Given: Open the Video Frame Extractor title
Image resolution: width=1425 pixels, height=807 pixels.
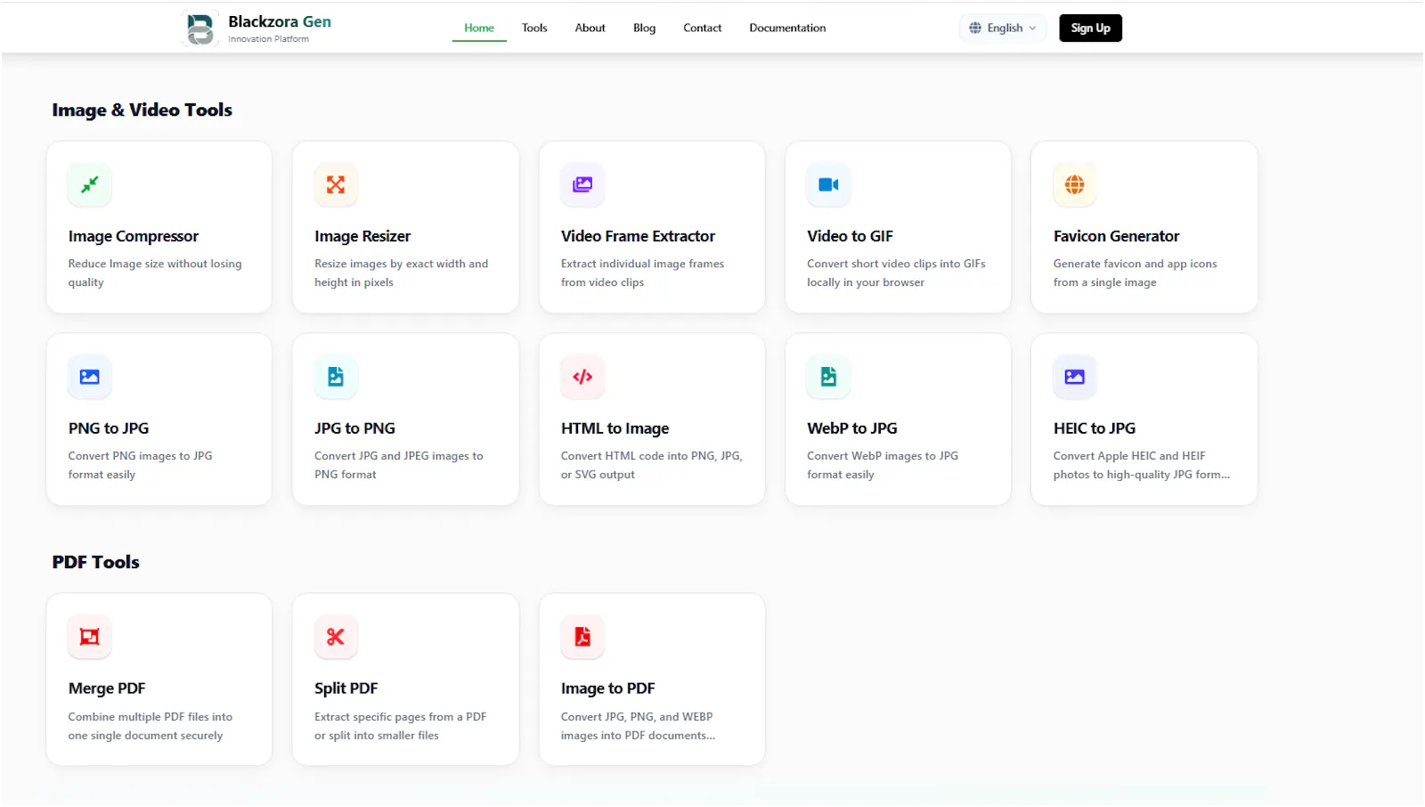Looking at the screenshot, I should coord(638,236).
